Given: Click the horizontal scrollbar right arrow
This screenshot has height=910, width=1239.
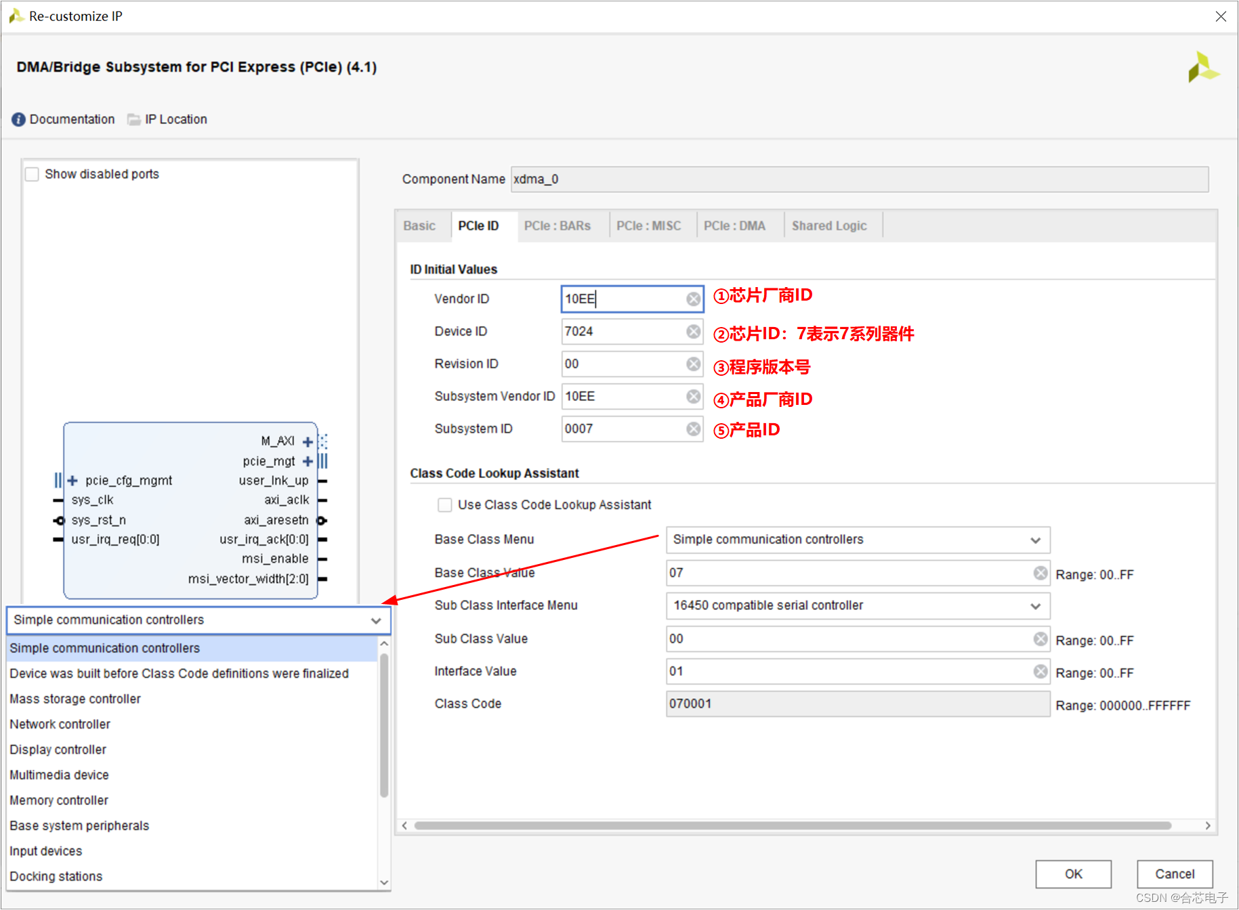Looking at the screenshot, I should (x=1208, y=826).
